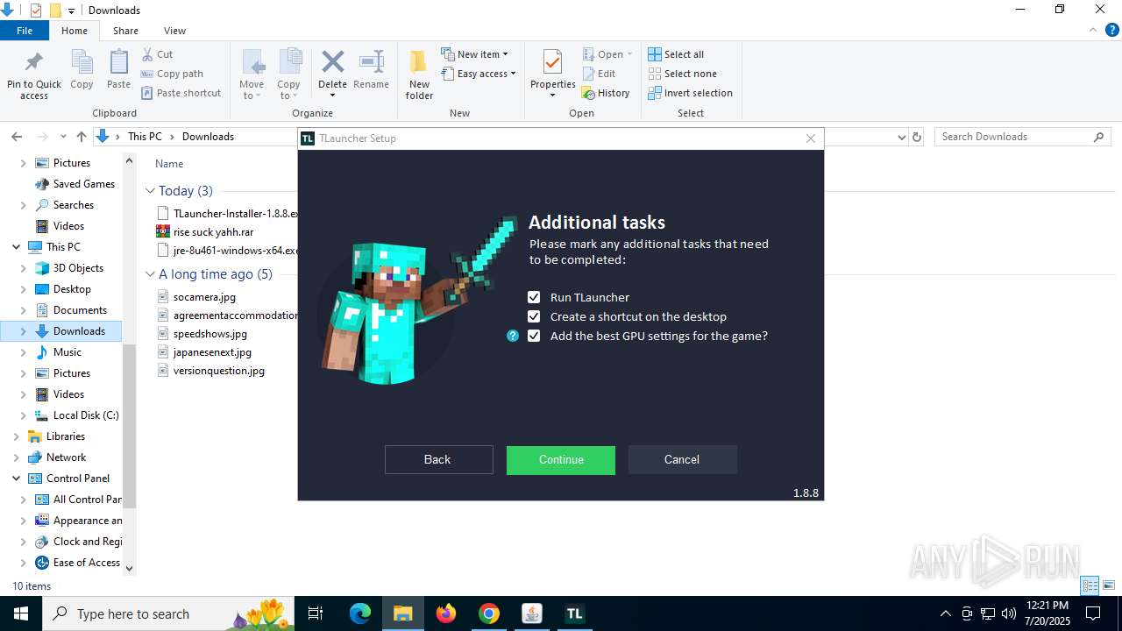Click the Search Downloads field

pyautogui.click(x=1022, y=137)
